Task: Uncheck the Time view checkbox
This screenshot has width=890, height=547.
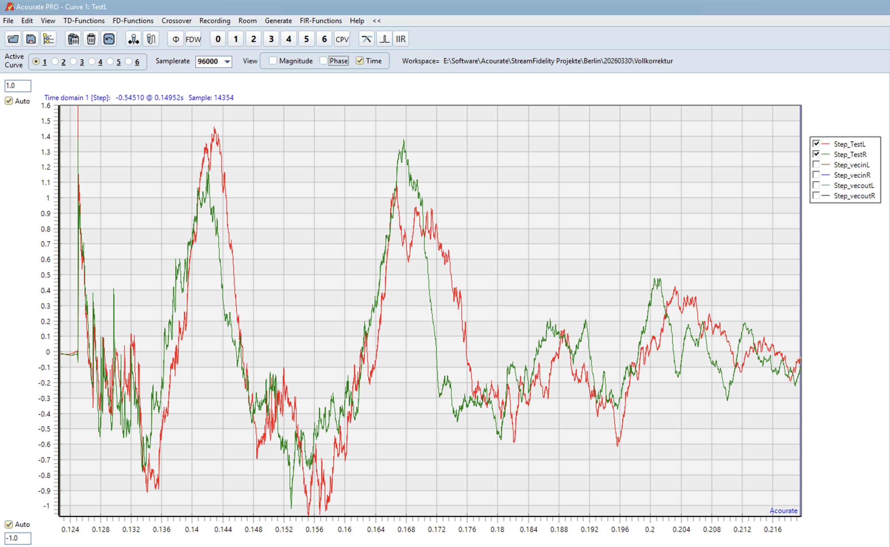Action: tap(359, 61)
